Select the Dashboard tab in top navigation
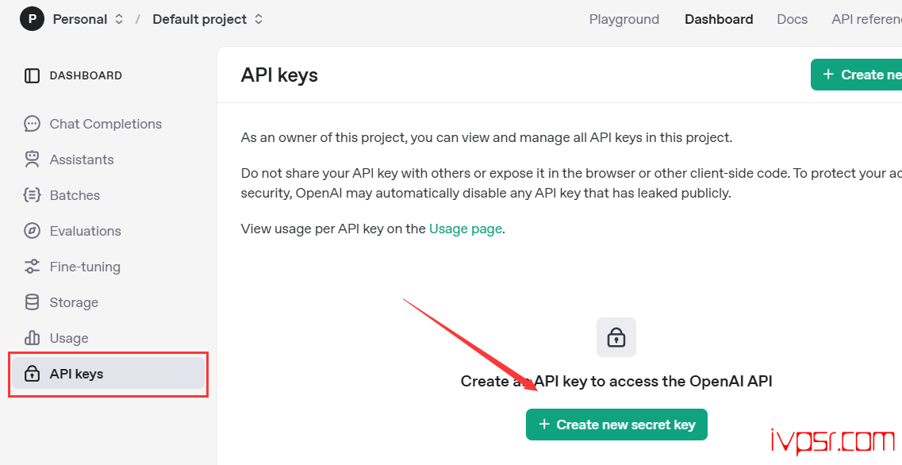902x465 pixels. [x=719, y=19]
